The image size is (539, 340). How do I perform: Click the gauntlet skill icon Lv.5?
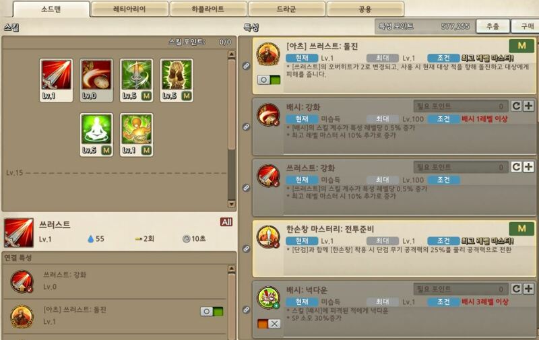(x=177, y=80)
